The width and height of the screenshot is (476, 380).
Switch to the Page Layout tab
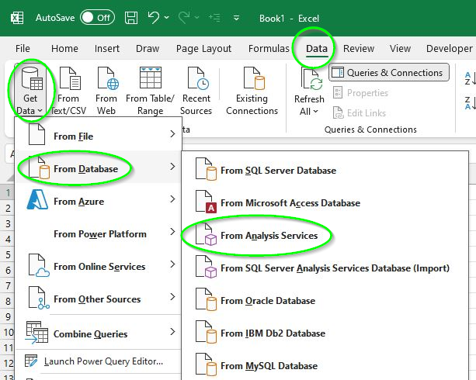203,49
